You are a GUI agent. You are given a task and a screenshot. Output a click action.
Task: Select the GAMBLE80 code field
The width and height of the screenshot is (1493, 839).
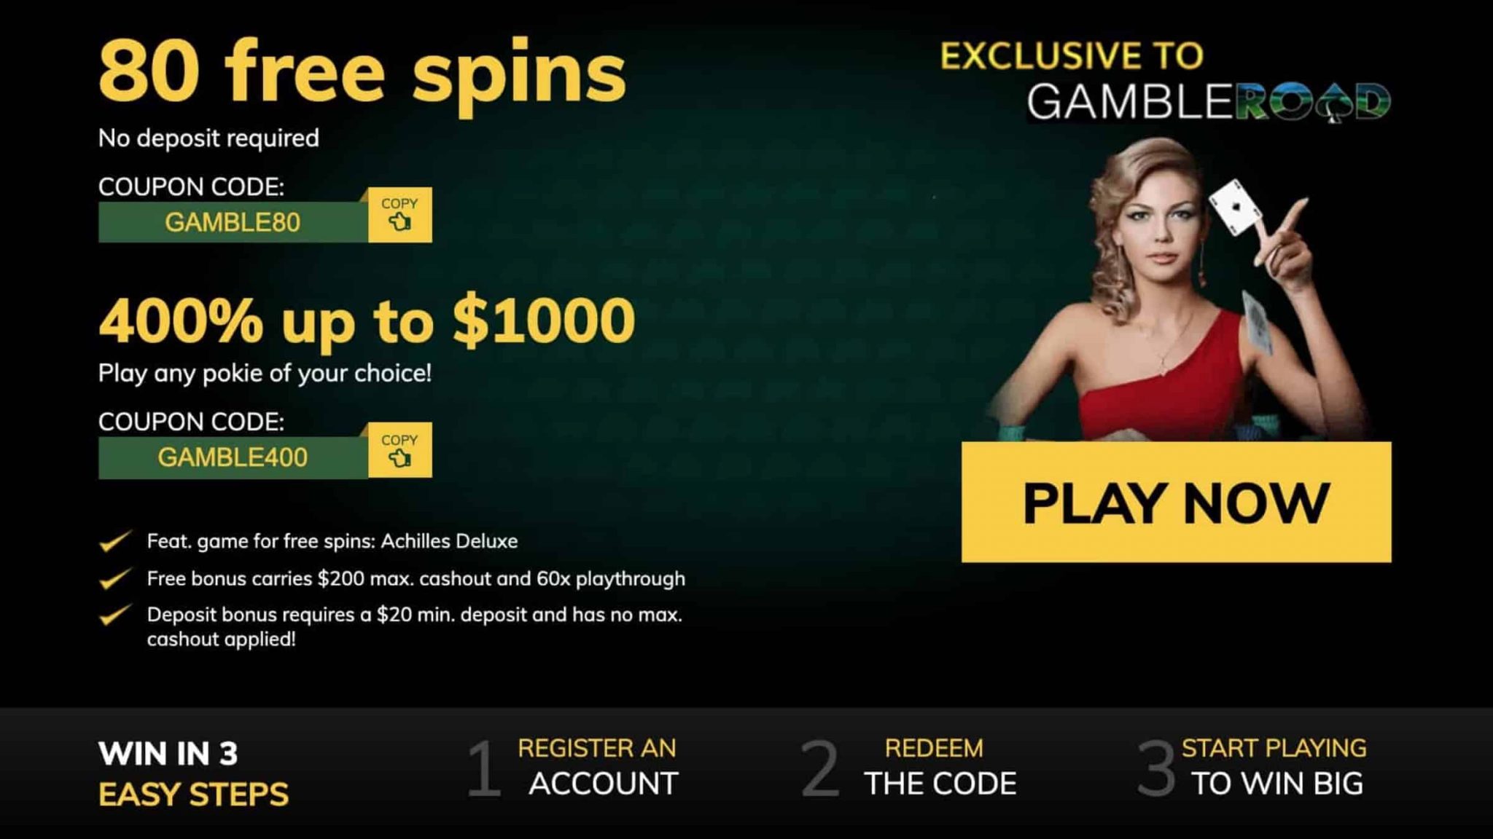(233, 222)
